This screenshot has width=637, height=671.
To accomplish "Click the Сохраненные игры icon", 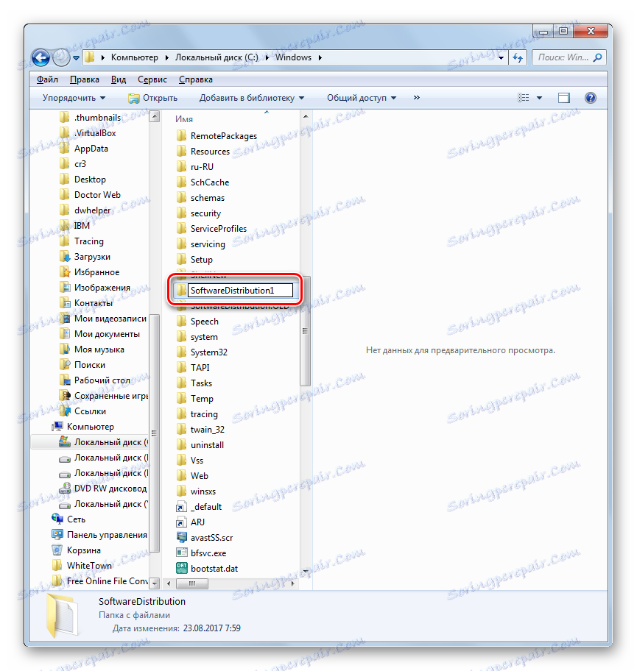I will (x=65, y=395).
